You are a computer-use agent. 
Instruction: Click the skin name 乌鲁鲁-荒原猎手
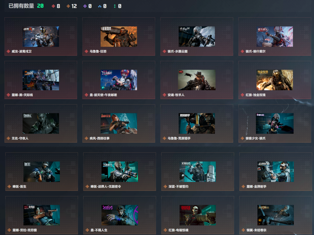(179, 138)
